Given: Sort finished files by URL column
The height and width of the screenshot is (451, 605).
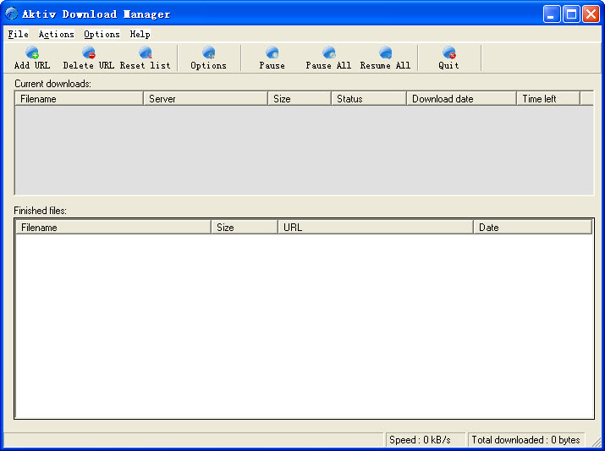Looking at the screenshot, I should tap(375, 228).
